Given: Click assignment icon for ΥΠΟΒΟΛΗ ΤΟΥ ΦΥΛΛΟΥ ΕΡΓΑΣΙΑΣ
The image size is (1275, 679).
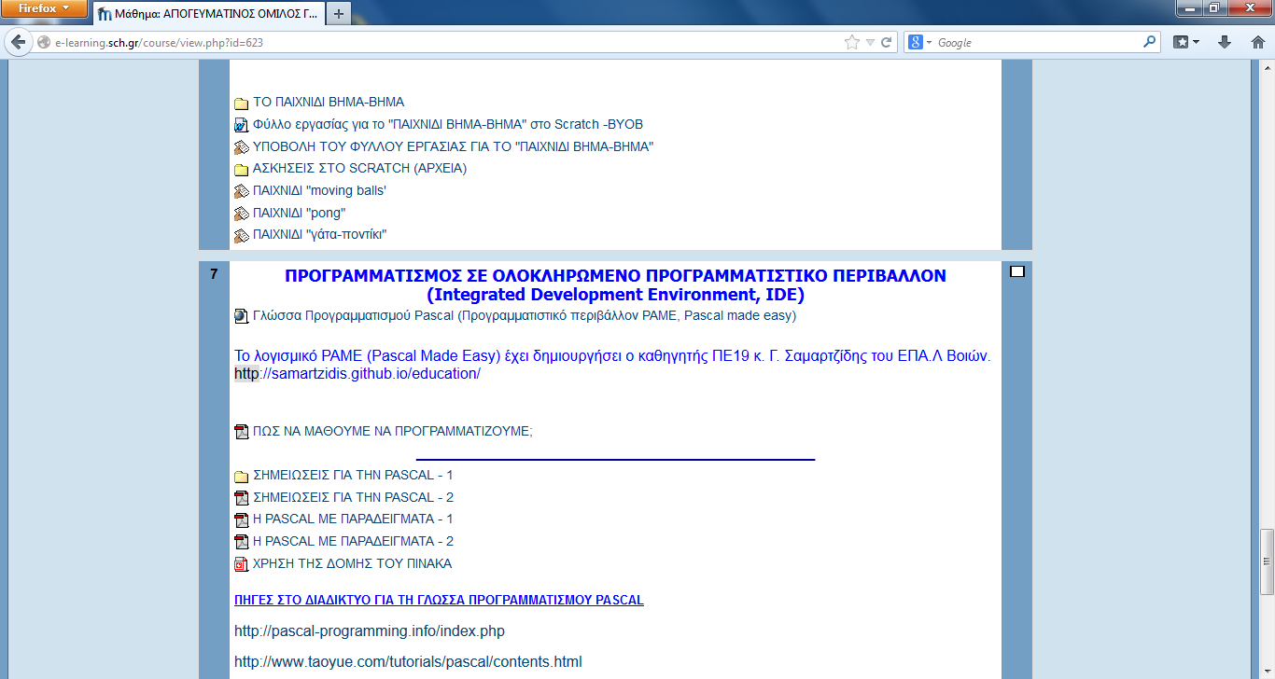Looking at the screenshot, I should (241, 147).
